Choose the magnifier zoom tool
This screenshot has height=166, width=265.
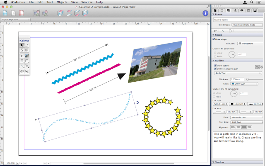27,71
